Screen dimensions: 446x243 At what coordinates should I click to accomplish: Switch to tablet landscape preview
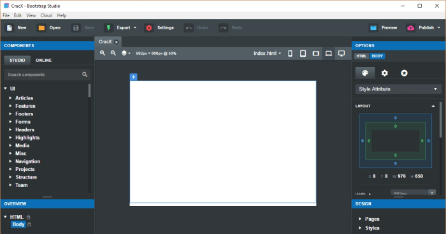tap(316, 54)
